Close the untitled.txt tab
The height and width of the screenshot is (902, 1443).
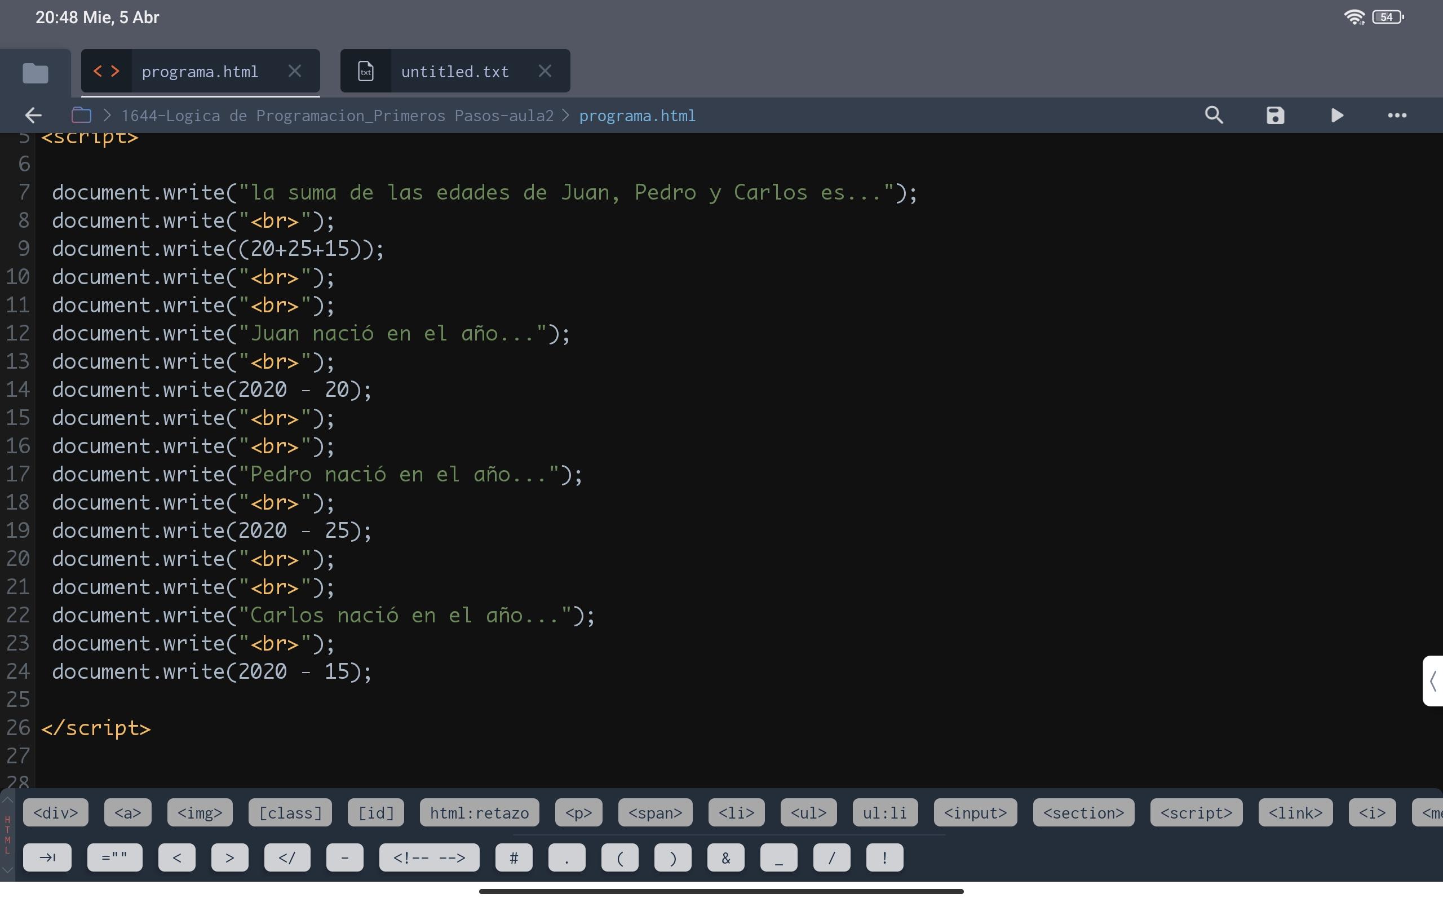click(545, 71)
